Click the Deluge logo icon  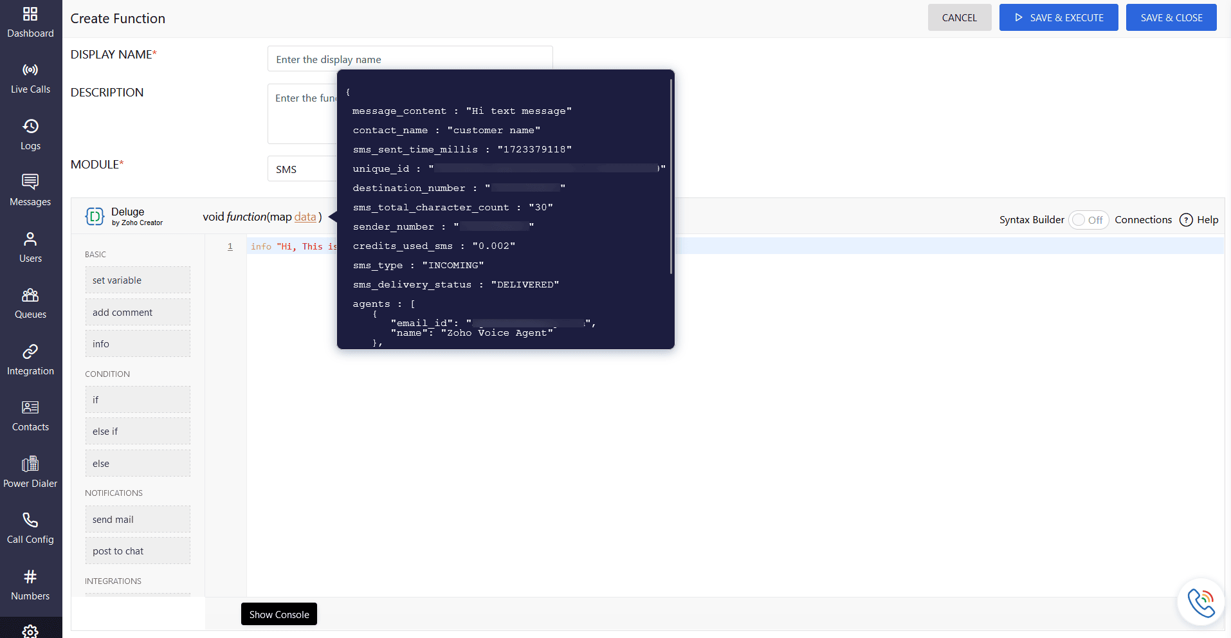pyautogui.click(x=95, y=217)
